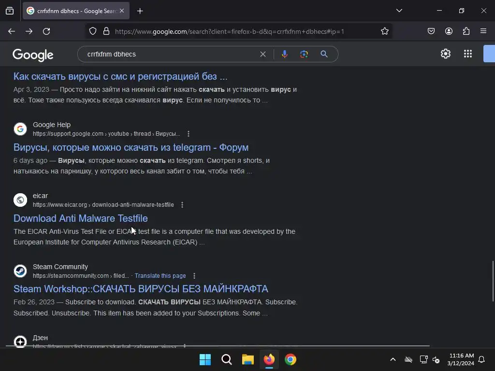Close the Google Search tab
495x371 pixels.
tap(122, 11)
